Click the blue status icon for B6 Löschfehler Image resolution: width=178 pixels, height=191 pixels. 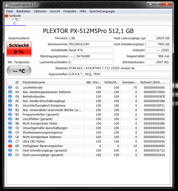pos(10,119)
